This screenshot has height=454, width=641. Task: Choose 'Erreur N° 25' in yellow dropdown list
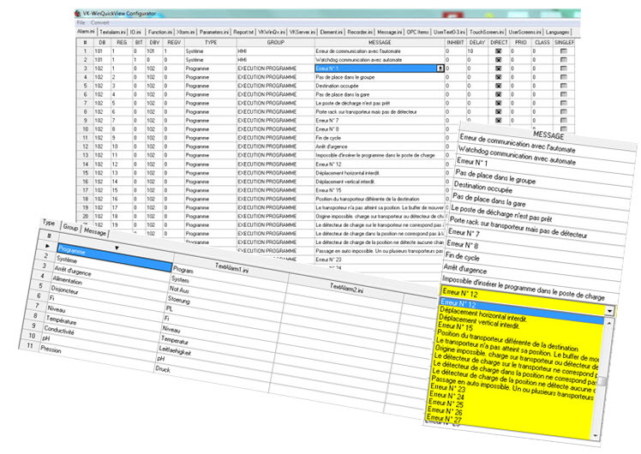446,403
